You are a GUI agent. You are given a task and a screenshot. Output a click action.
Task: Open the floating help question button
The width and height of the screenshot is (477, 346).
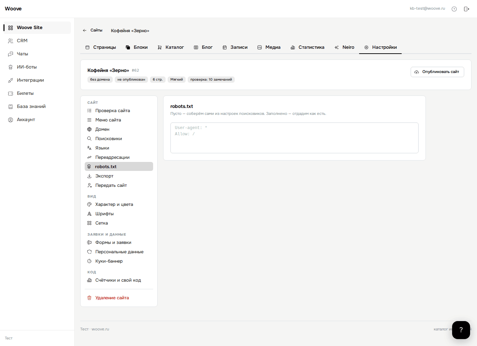point(461,330)
